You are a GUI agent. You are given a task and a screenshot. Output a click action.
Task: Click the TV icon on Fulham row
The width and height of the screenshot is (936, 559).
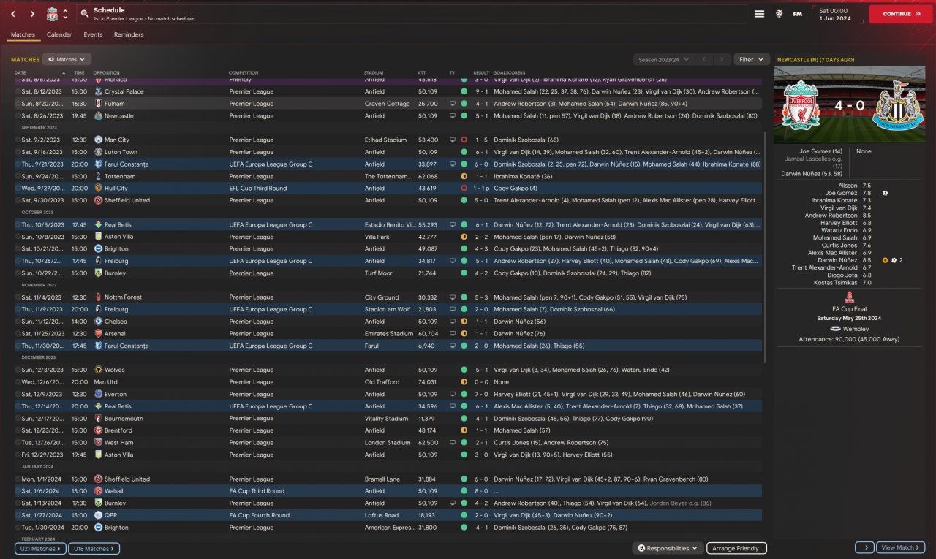[452, 104]
